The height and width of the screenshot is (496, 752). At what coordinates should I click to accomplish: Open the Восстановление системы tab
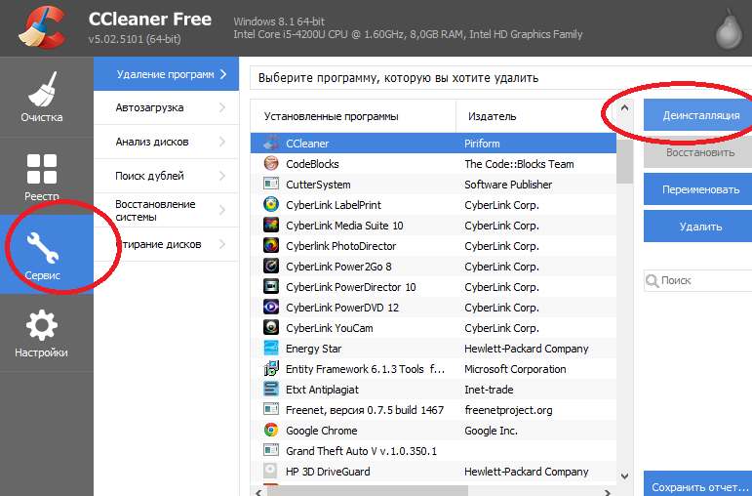pos(166,210)
